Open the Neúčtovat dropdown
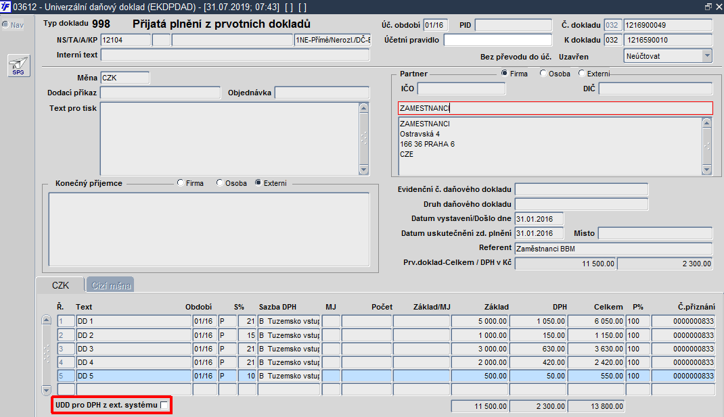The image size is (724, 417). pos(707,56)
